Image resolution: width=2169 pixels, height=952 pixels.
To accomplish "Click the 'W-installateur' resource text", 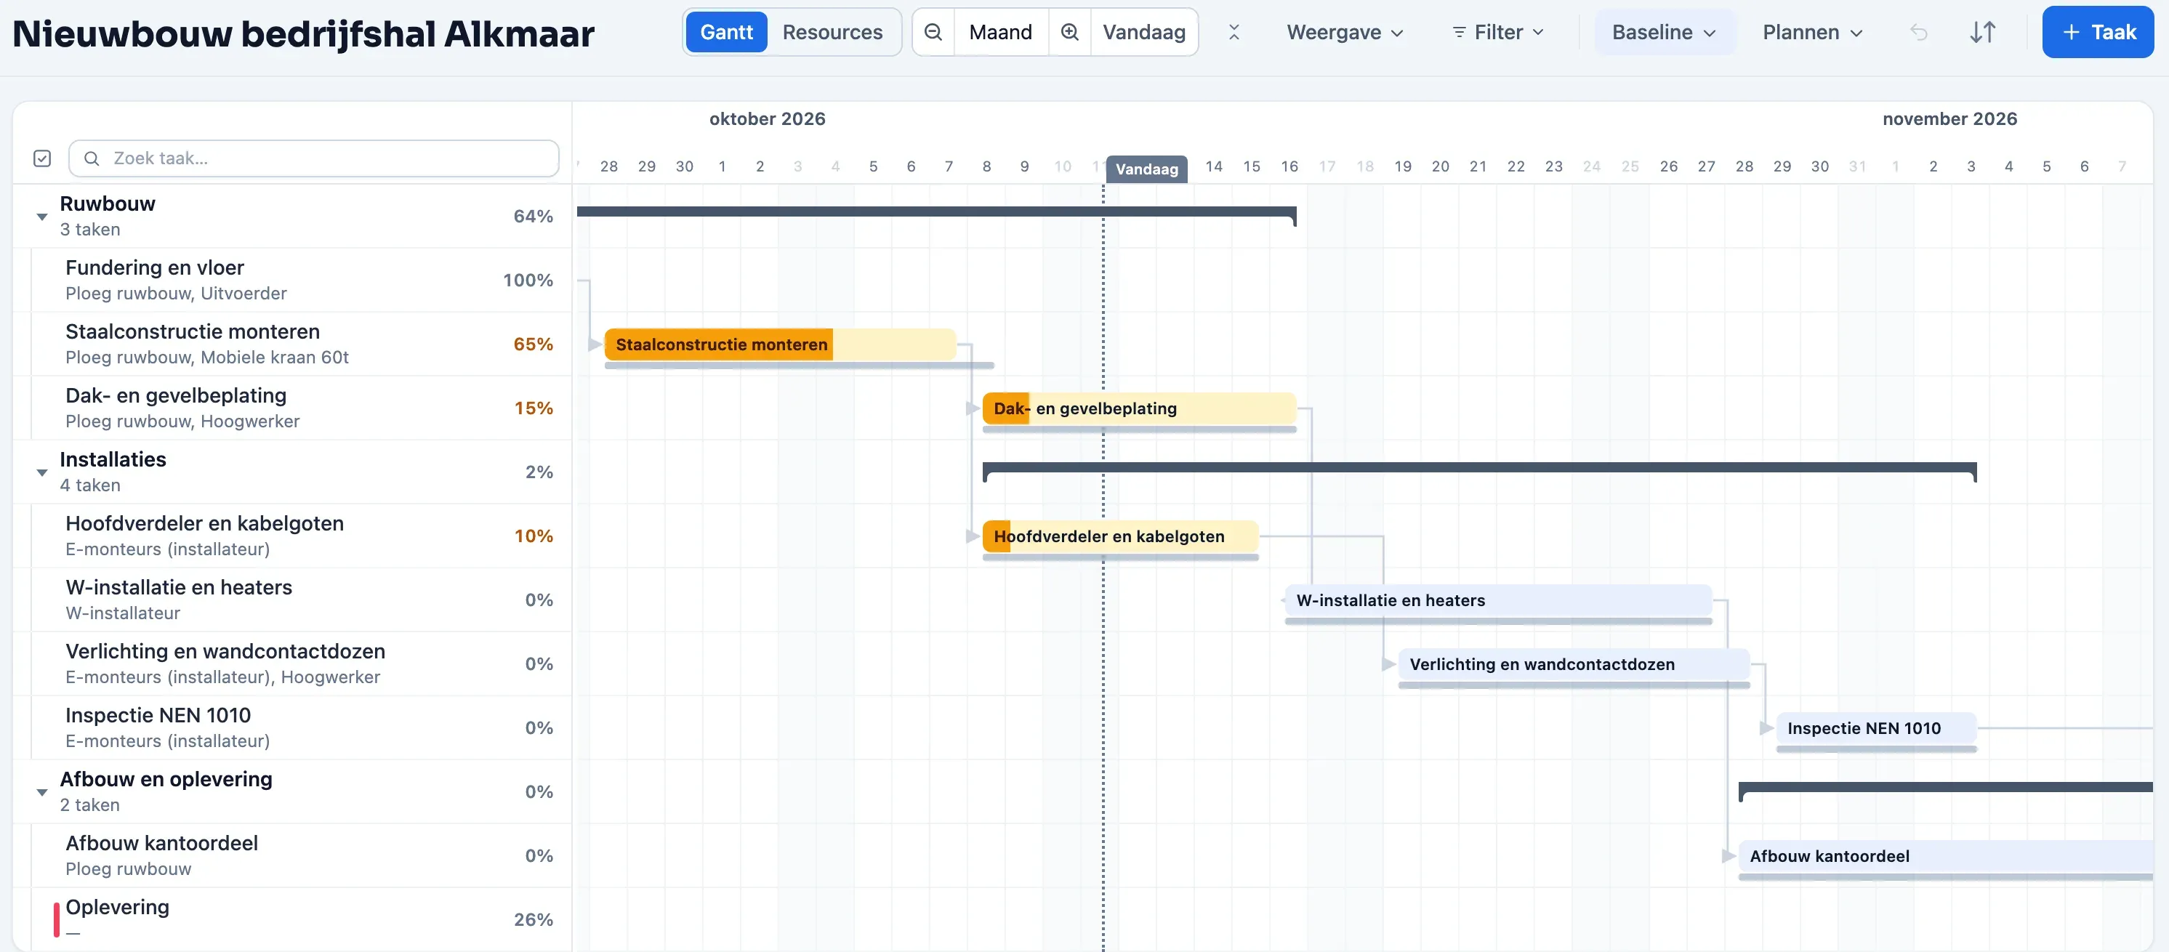I will coord(123,613).
